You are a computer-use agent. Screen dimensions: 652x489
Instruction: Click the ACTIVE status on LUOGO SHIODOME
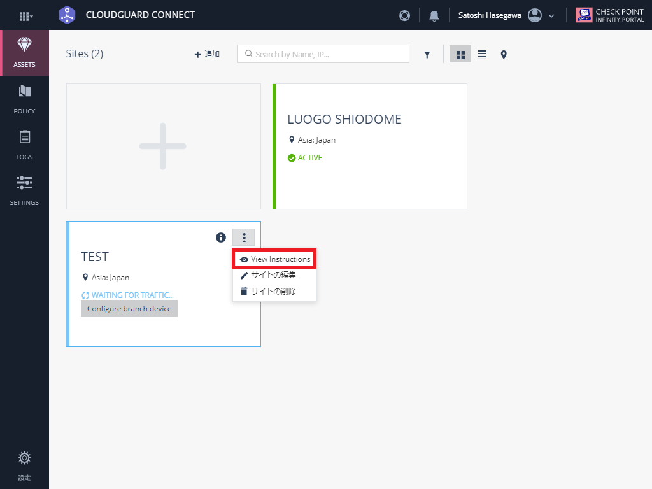pos(305,158)
